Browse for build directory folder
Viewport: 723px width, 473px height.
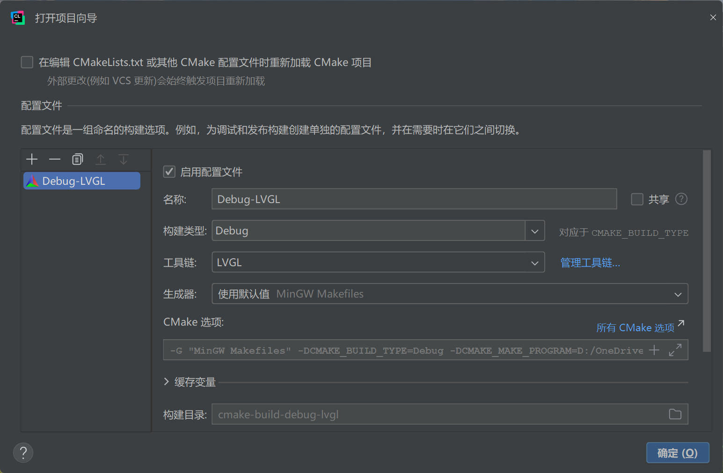[675, 414]
